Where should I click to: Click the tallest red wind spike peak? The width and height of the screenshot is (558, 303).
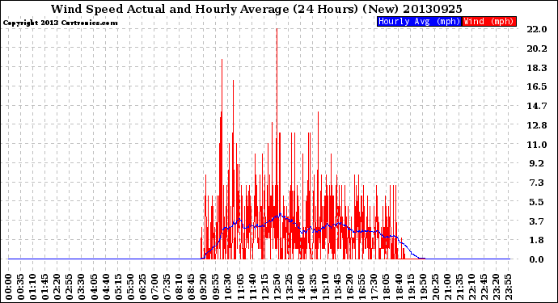(277, 29)
